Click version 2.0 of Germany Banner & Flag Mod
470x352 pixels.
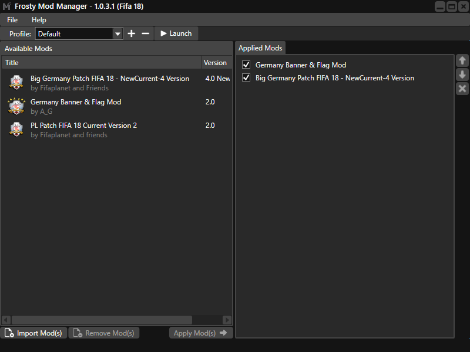[210, 102]
